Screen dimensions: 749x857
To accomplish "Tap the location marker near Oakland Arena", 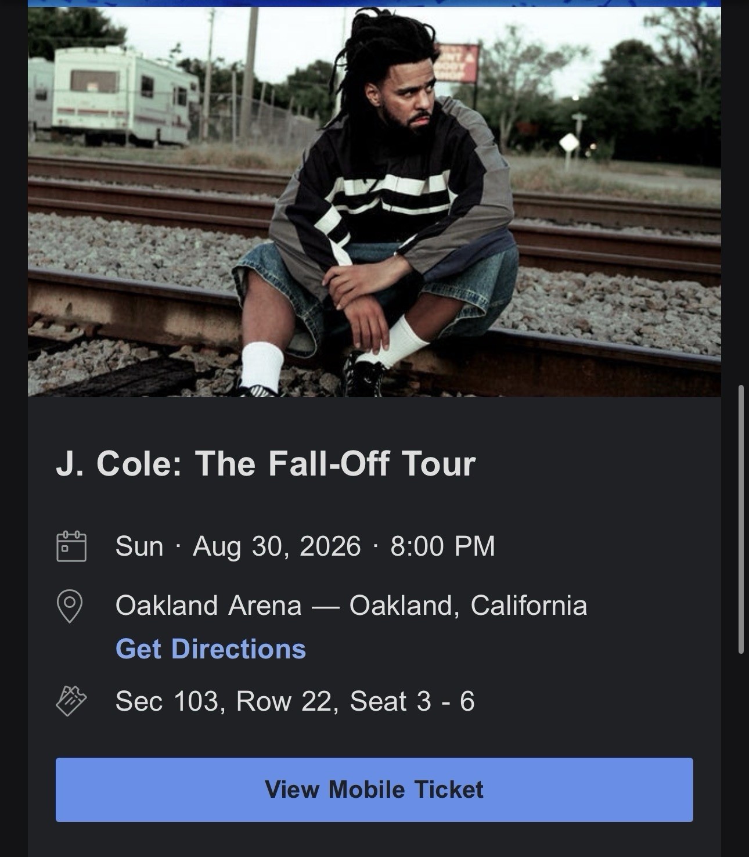I will pos(71,606).
